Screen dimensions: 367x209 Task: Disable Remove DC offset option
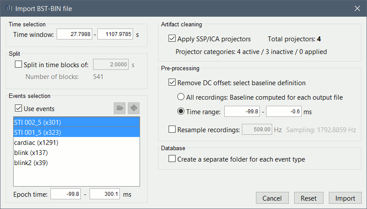tap(172, 83)
